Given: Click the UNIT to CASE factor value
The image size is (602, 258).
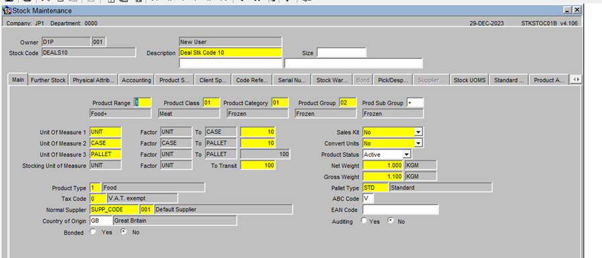Looking at the screenshot, I should point(257,132).
